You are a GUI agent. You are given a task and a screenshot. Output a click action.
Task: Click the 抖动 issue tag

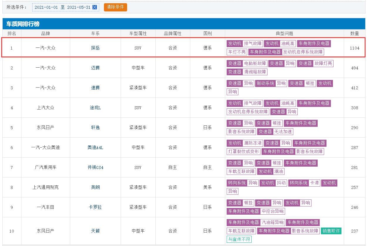point(281,183)
